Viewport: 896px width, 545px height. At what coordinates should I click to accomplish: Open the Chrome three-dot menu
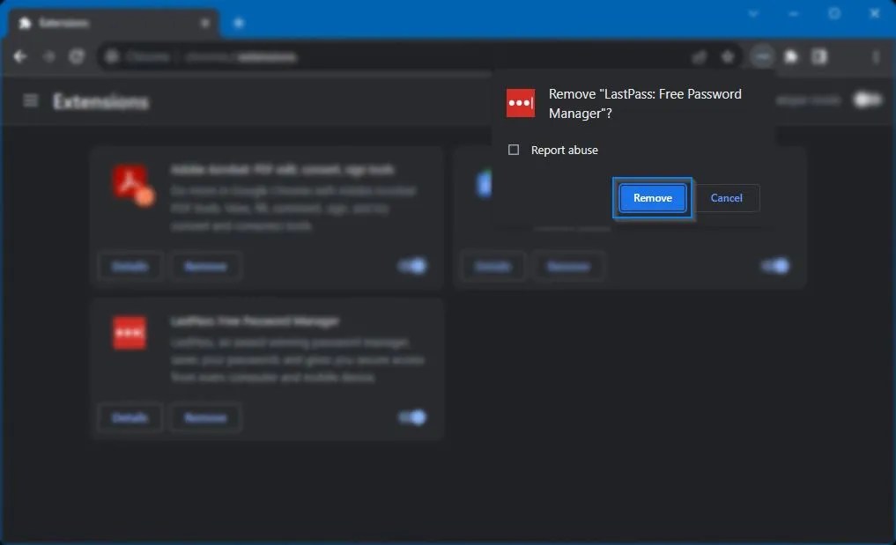(x=876, y=56)
